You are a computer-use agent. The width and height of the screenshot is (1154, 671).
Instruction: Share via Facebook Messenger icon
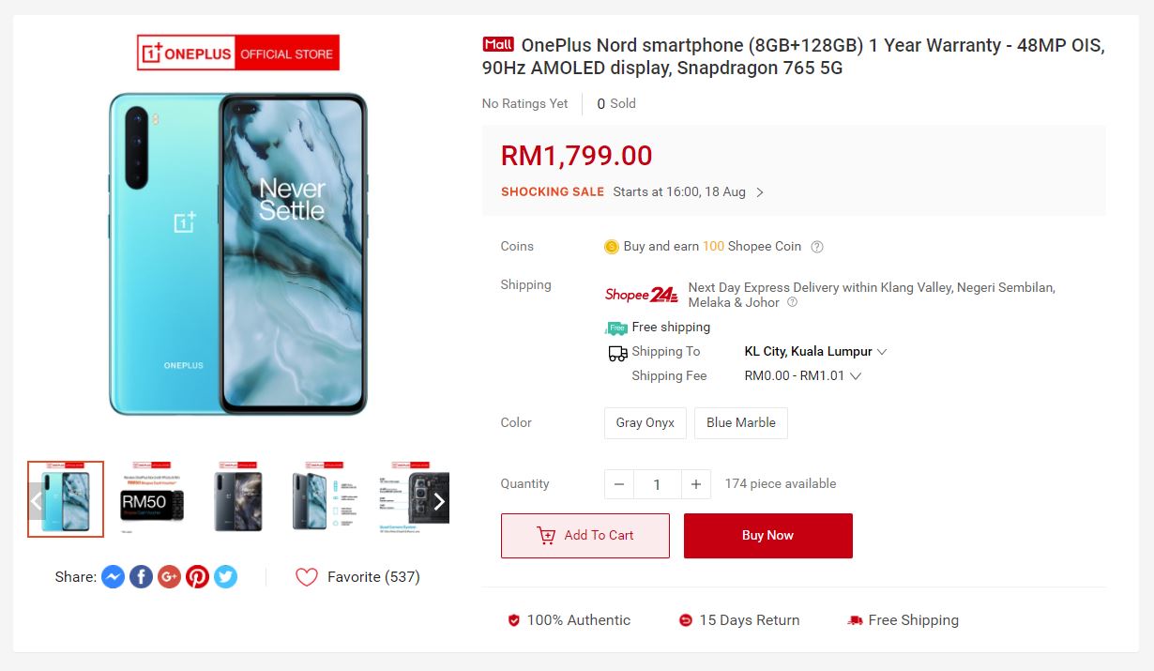[x=113, y=576]
